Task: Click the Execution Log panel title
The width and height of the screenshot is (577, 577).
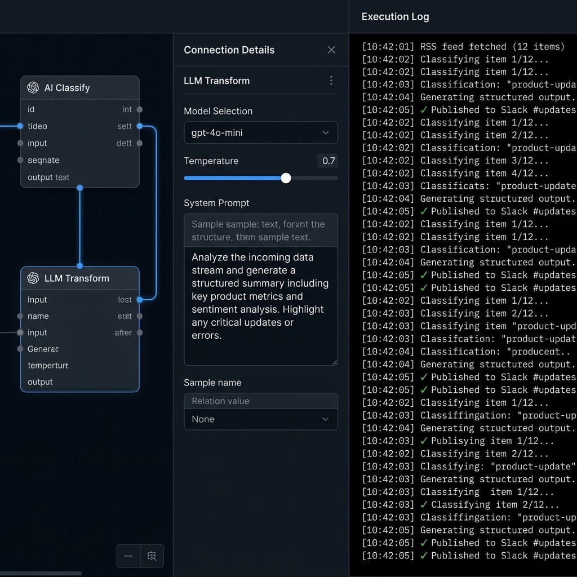Action: (x=395, y=16)
